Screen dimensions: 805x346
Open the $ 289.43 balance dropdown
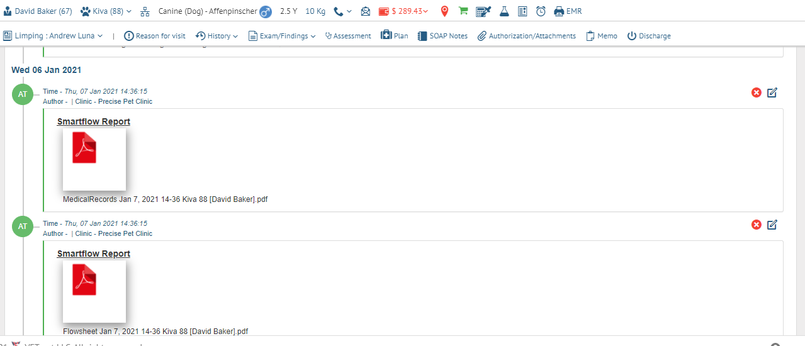click(403, 11)
